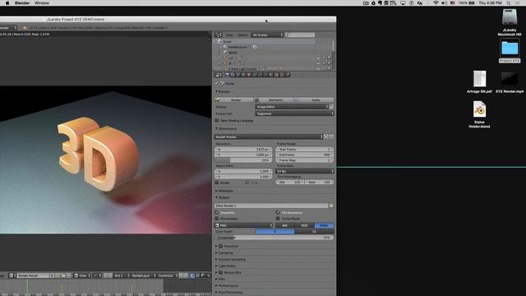Click the outliner editor type icon
Image resolution: width=526 pixels, height=296 pixels.
point(219,35)
